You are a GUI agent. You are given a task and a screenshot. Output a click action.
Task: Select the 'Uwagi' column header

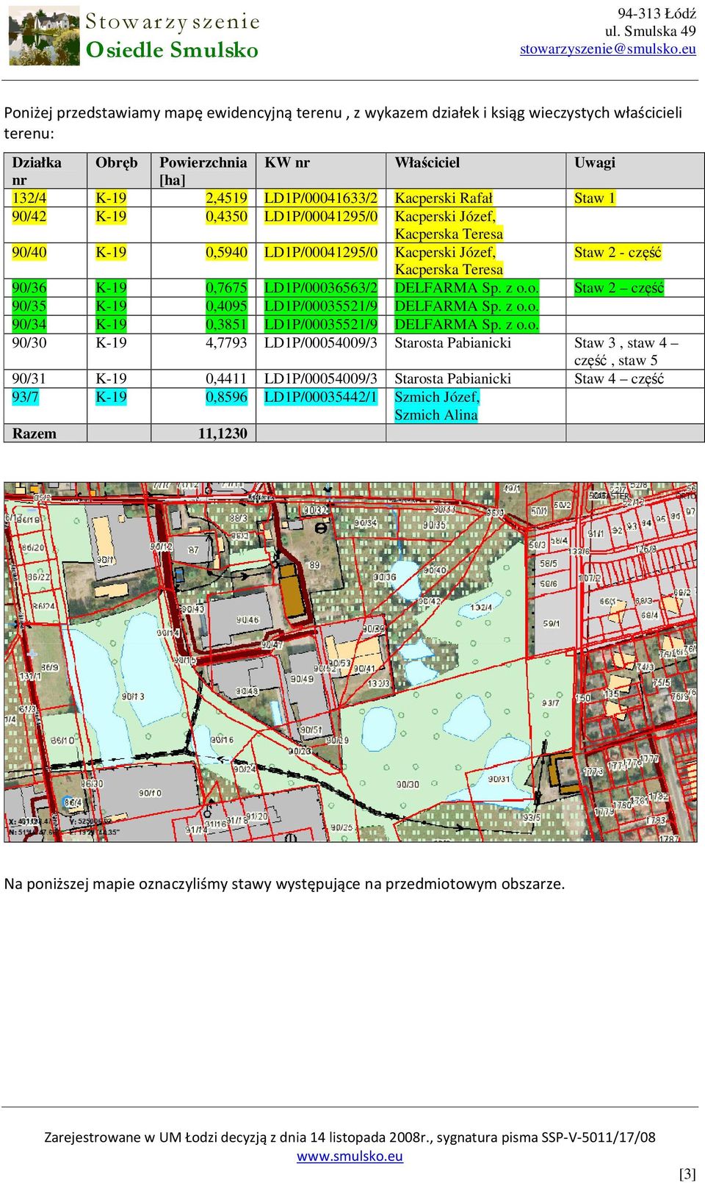[595, 162]
